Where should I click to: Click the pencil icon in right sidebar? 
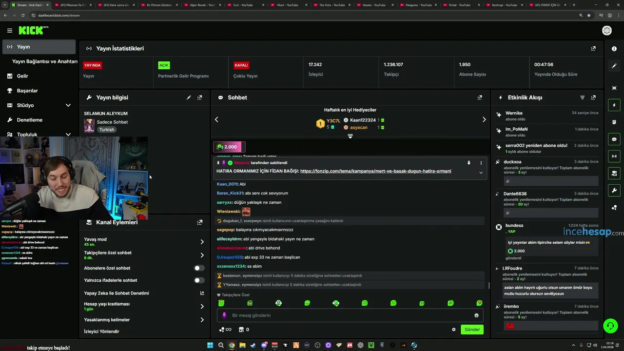(614, 66)
